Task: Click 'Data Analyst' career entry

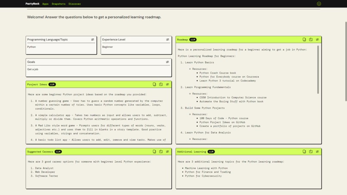Action: (x=44, y=168)
